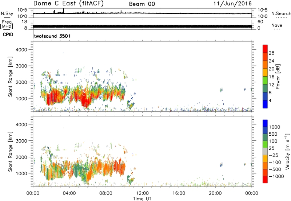Click the 'Beam 00' label
Viewport: 291px width, 201px height.
coord(142,4)
